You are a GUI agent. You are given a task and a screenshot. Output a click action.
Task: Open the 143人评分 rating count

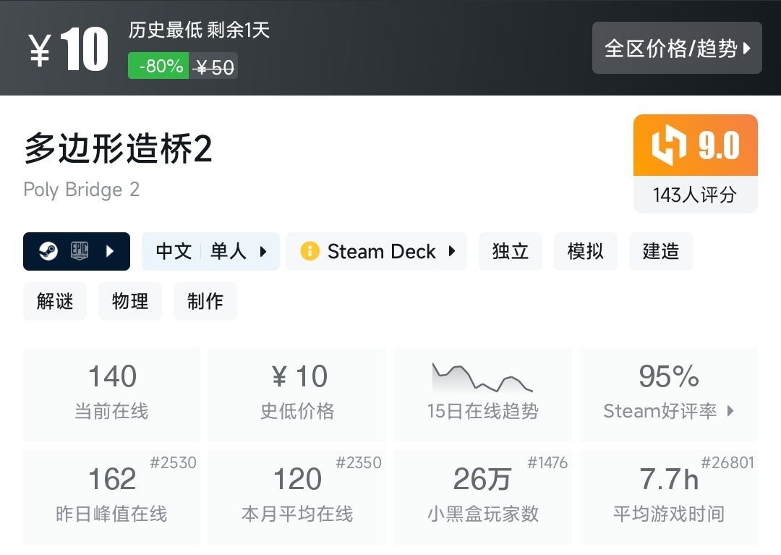click(695, 195)
